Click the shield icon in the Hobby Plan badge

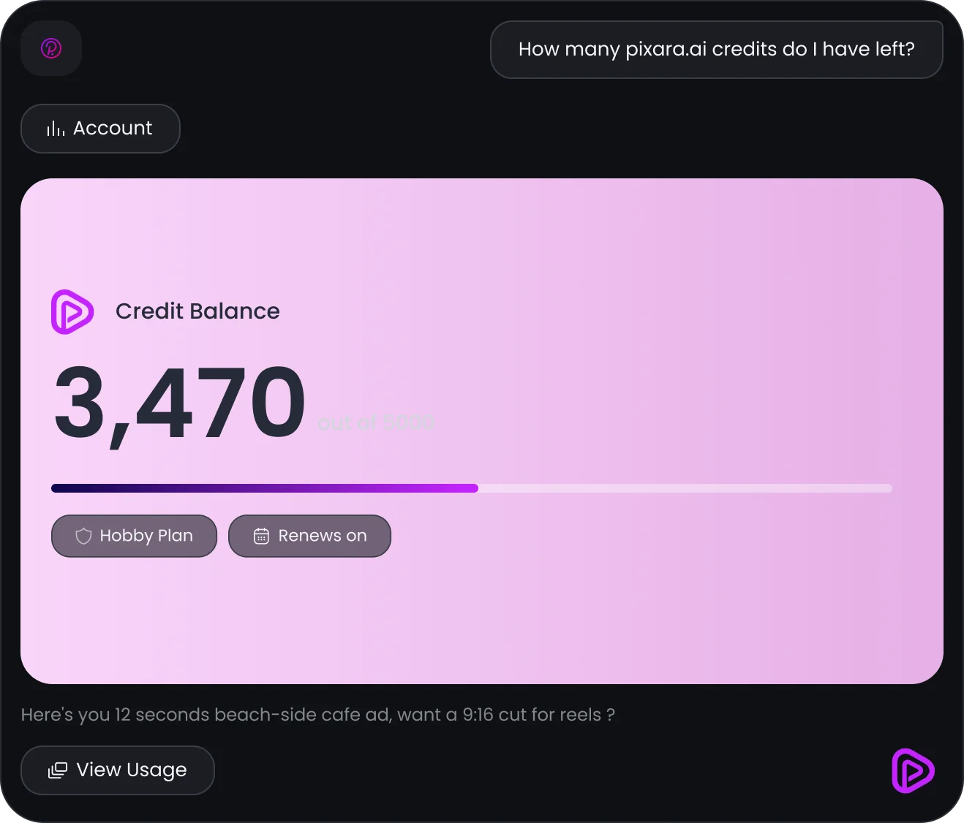[x=83, y=536]
